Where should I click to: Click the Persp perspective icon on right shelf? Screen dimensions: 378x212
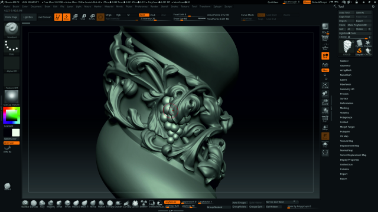pos(325,38)
